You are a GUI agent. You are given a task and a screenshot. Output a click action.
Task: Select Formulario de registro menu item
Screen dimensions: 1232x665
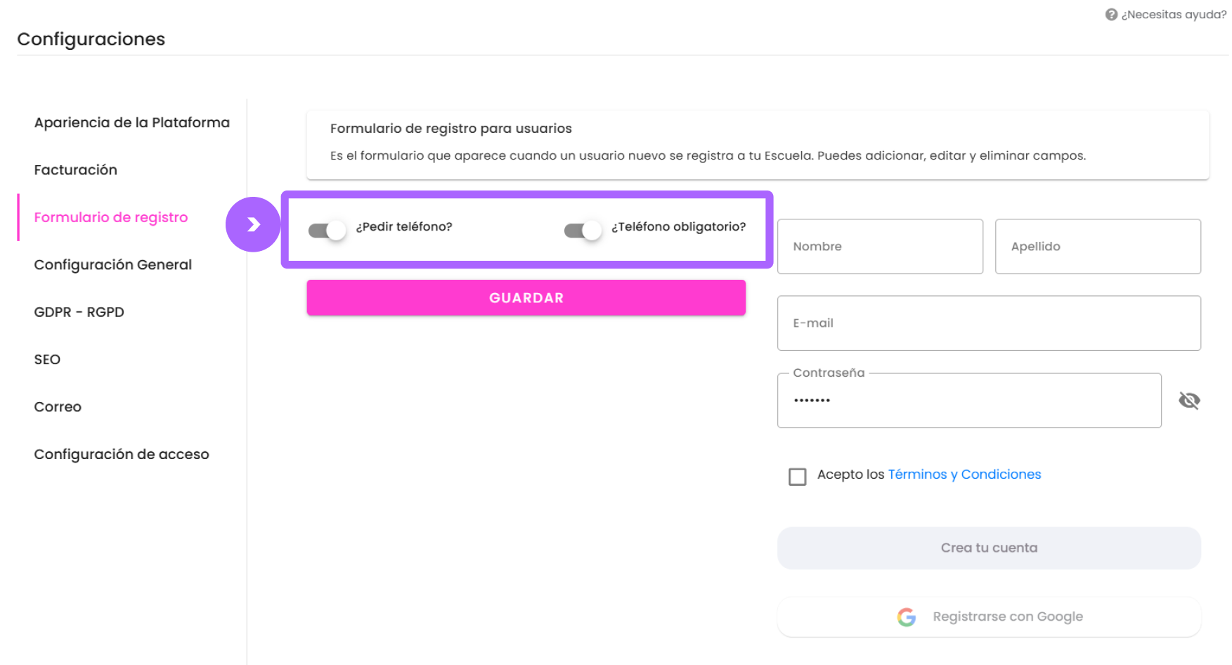pos(111,217)
